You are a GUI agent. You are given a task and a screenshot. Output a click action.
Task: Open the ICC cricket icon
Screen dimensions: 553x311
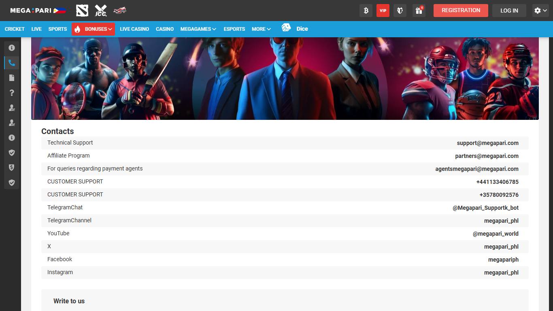click(x=101, y=11)
